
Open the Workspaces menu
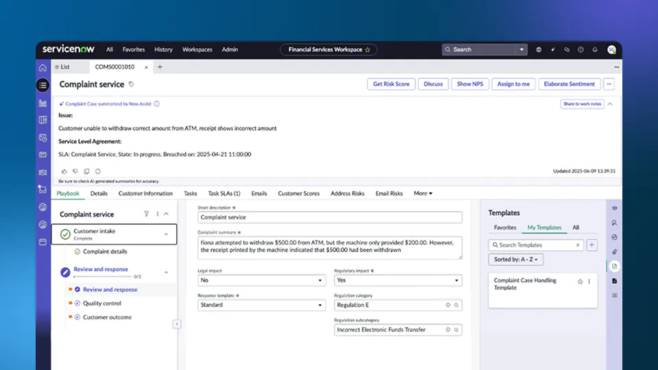[x=197, y=49]
